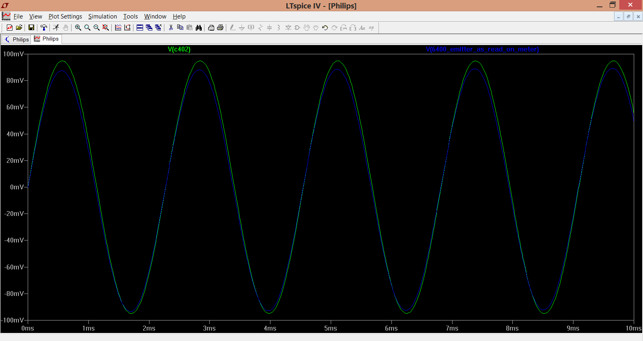Open Control Panel with the hammer icon
The width and height of the screenshot is (643, 341).
(44, 27)
